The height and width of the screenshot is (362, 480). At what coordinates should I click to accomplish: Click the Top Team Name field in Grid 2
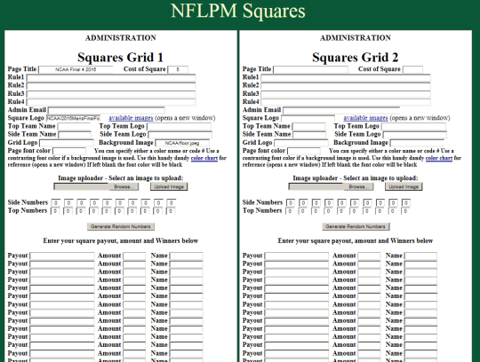pyautogui.click(x=308, y=127)
